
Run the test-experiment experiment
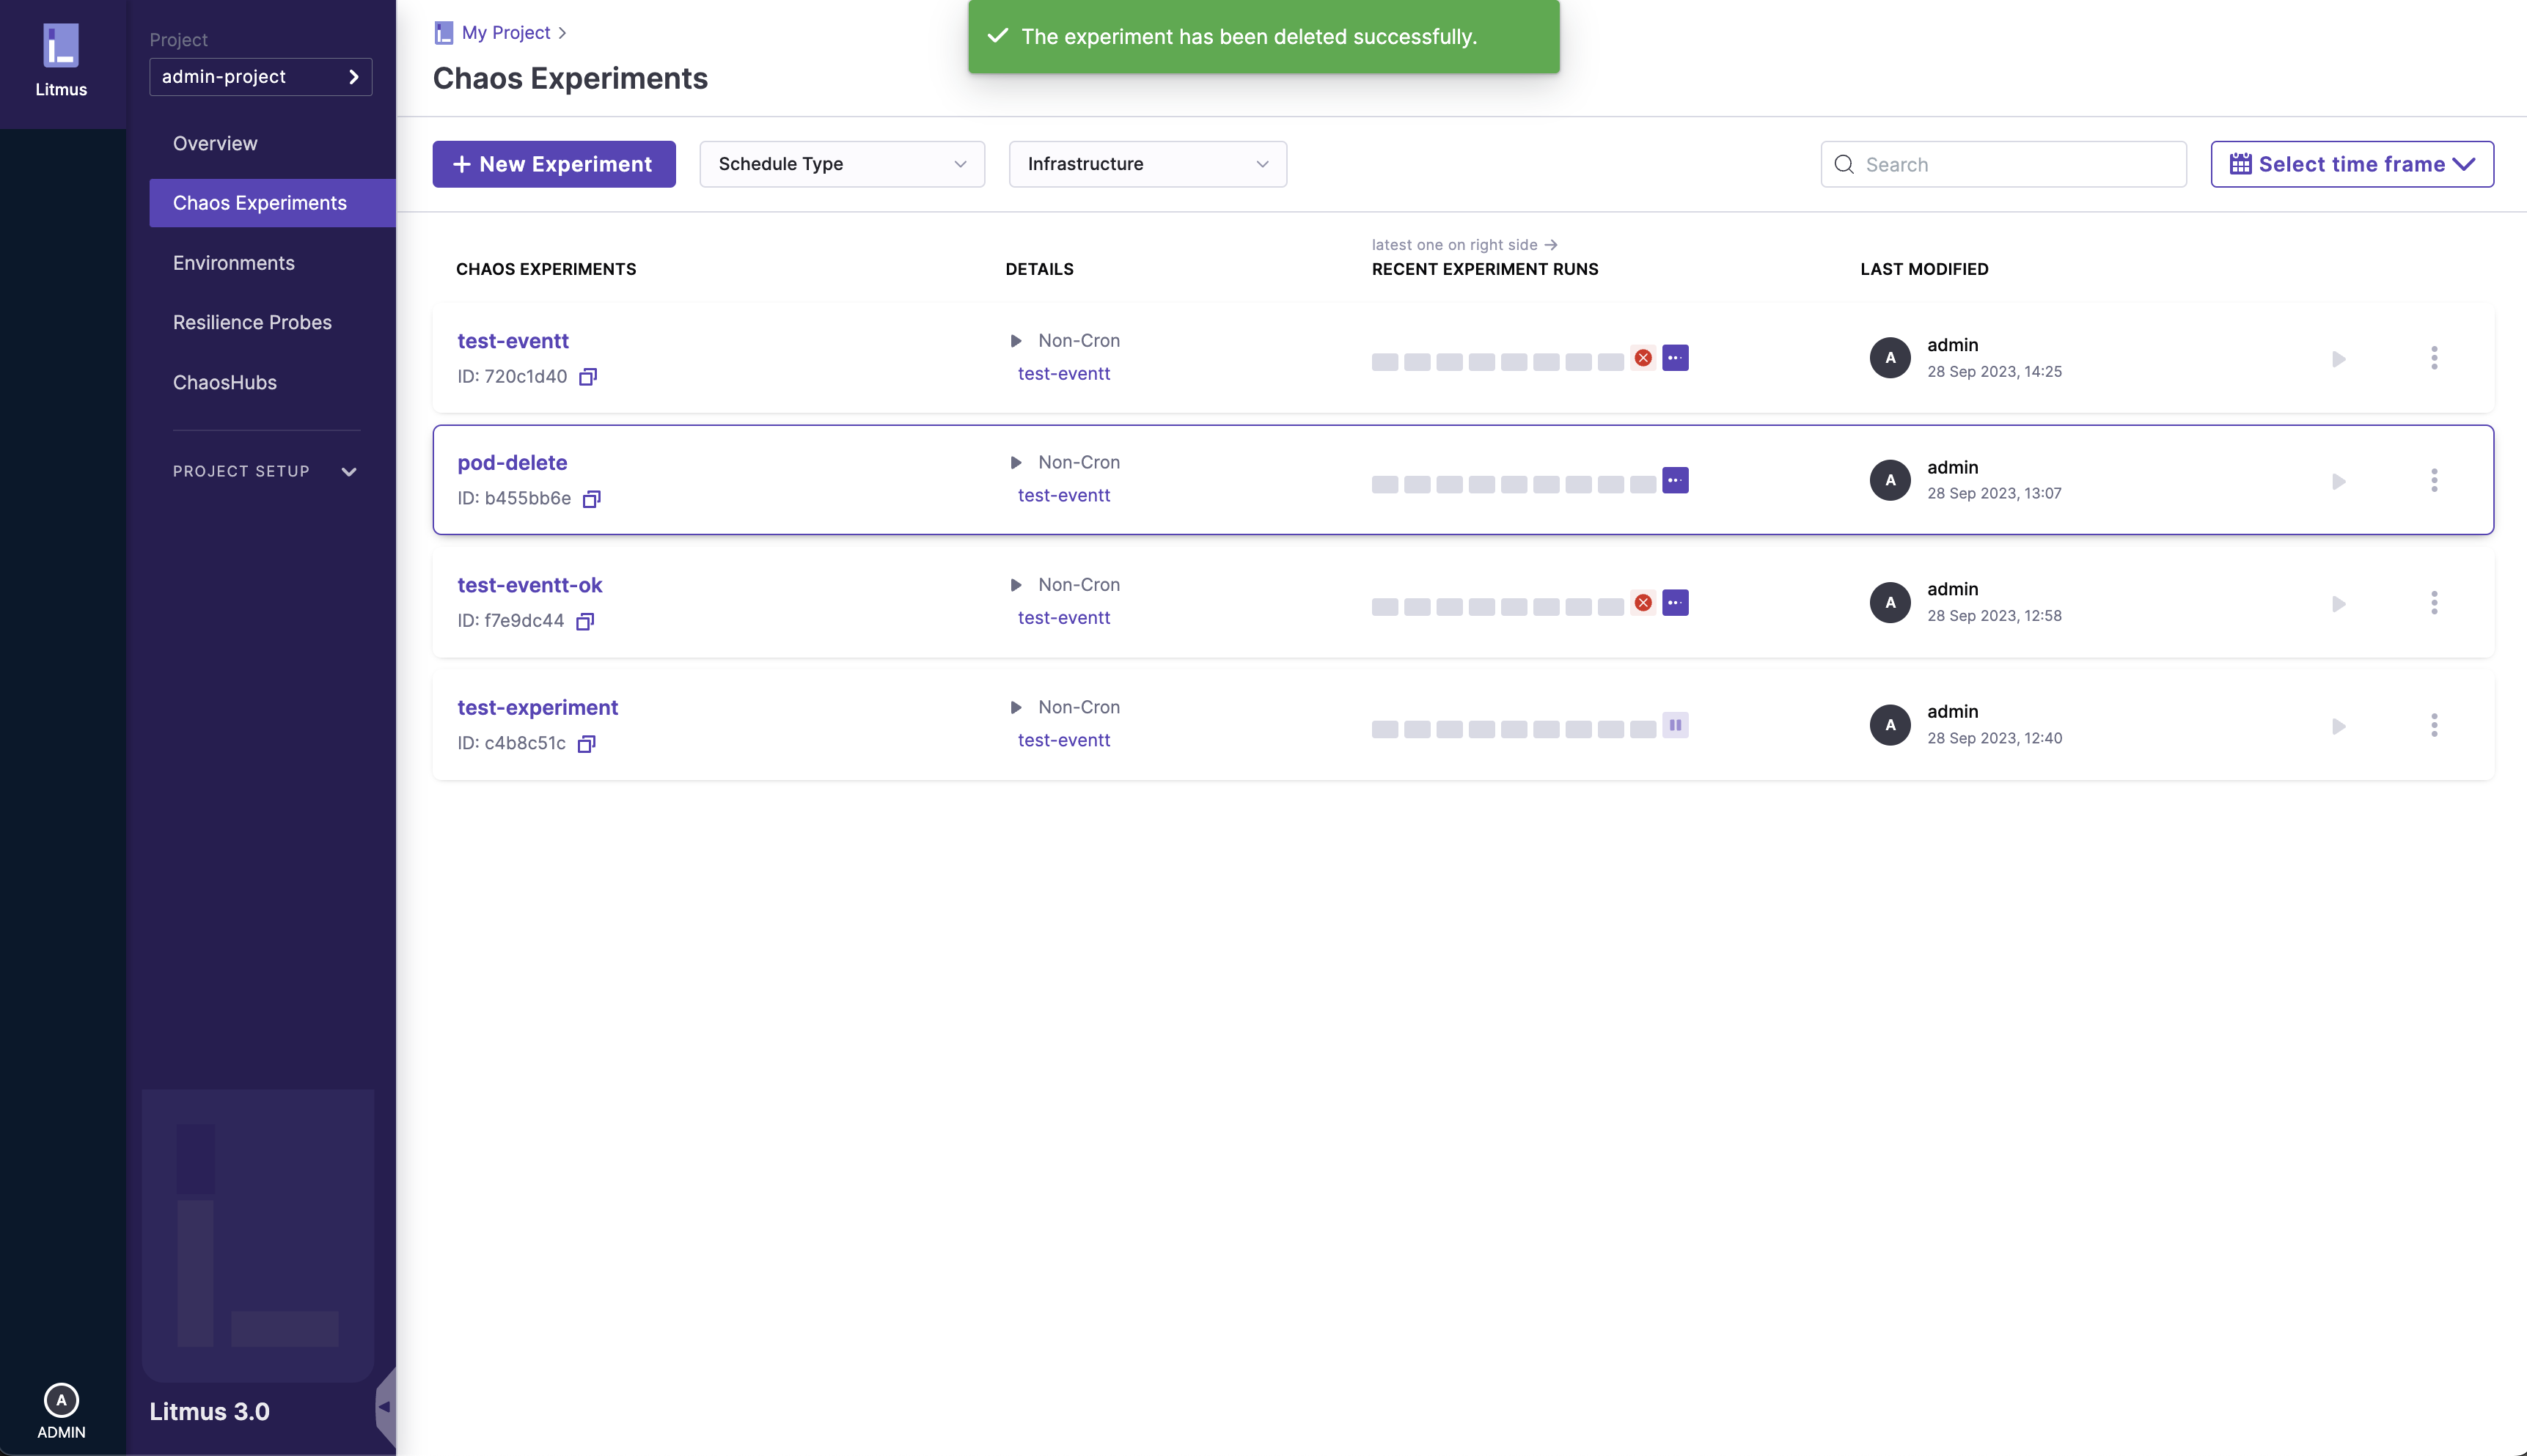point(2338,726)
